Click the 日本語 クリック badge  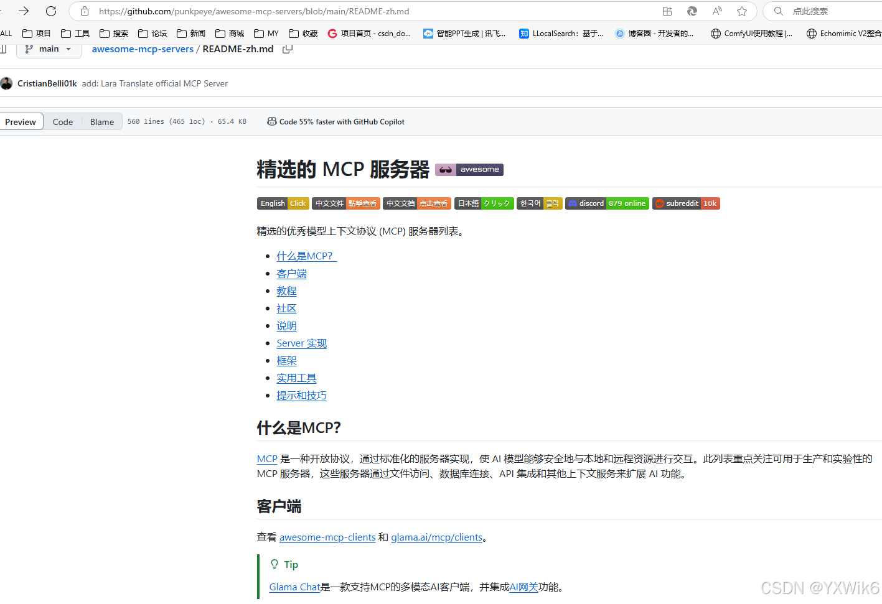484,203
